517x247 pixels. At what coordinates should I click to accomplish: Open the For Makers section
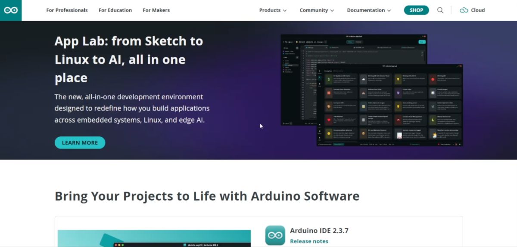pyautogui.click(x=156, y=10)
